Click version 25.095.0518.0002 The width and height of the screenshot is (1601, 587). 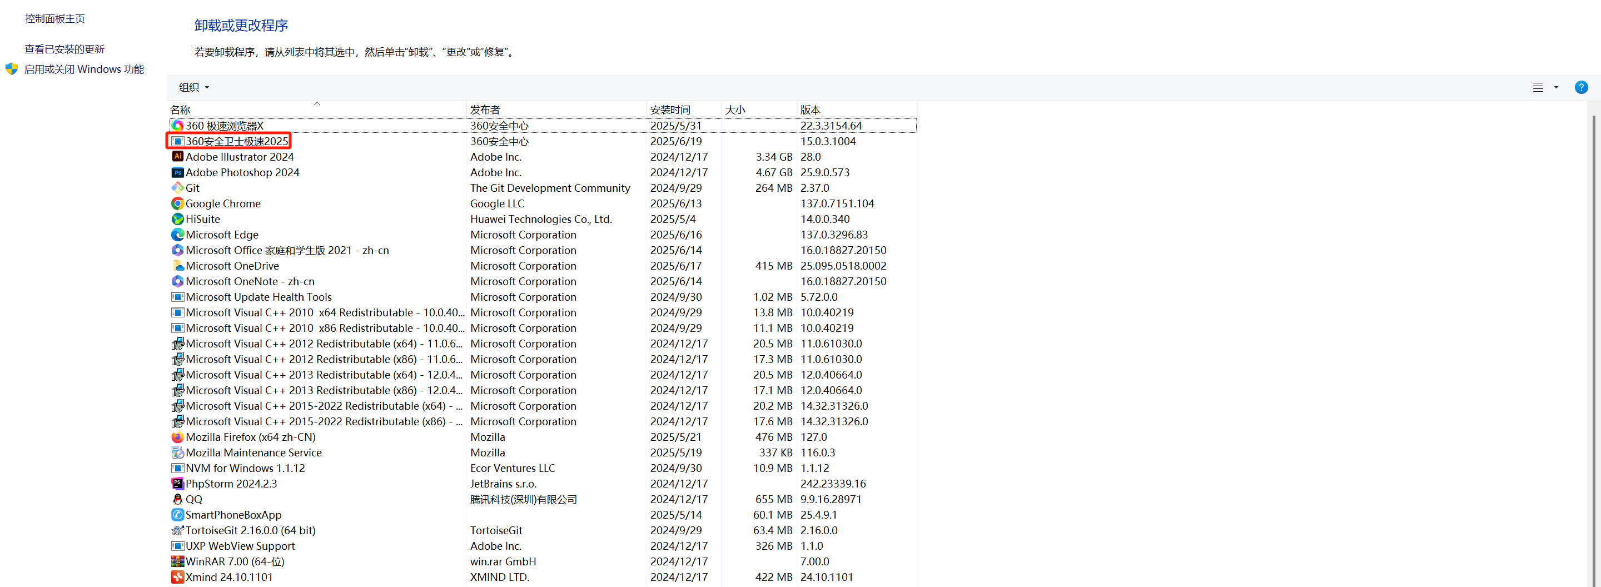tap(843, 265)
